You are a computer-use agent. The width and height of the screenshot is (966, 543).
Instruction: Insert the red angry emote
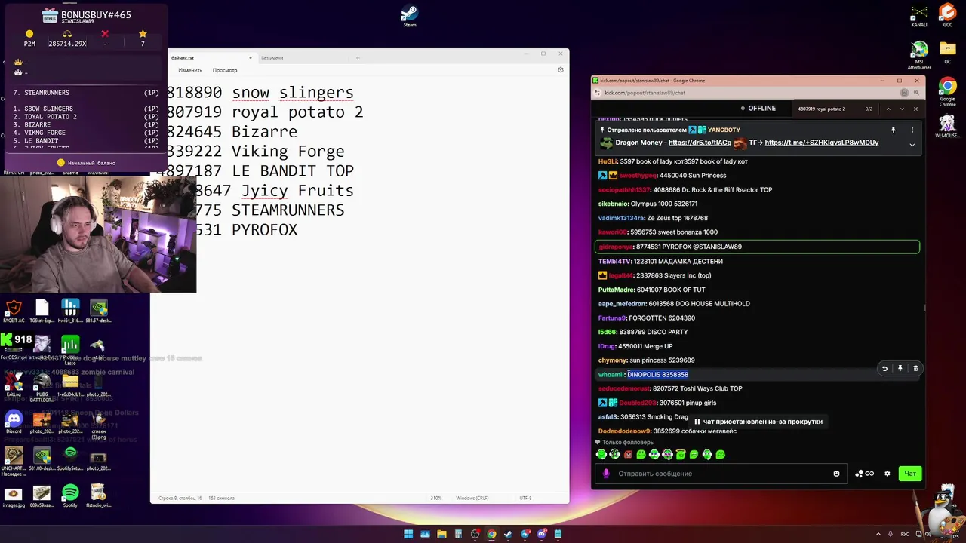click(x=628, y=454)
